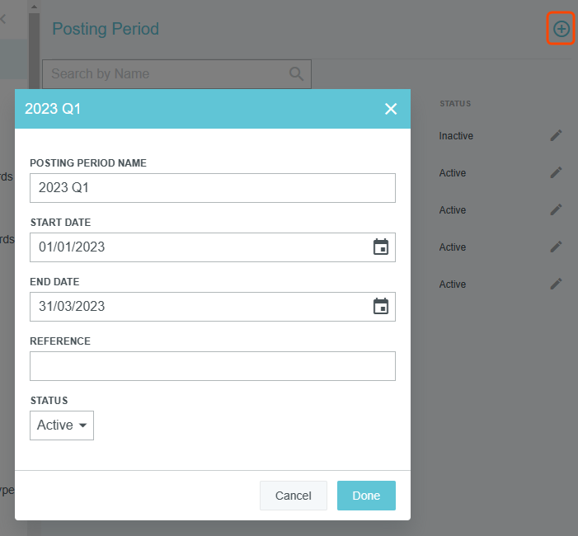The height and width of the screenshot is (536, 578).
Task: Click the search magnifier icon
Action: coord(297,73)
